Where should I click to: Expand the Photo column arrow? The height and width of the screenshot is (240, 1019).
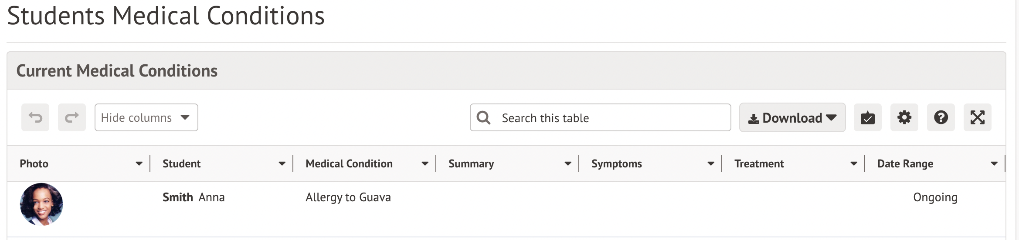(139, 164)
